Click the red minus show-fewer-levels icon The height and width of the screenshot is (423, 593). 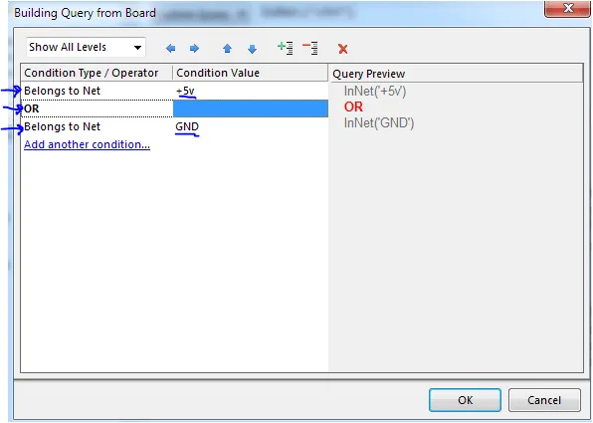point(310,48)
